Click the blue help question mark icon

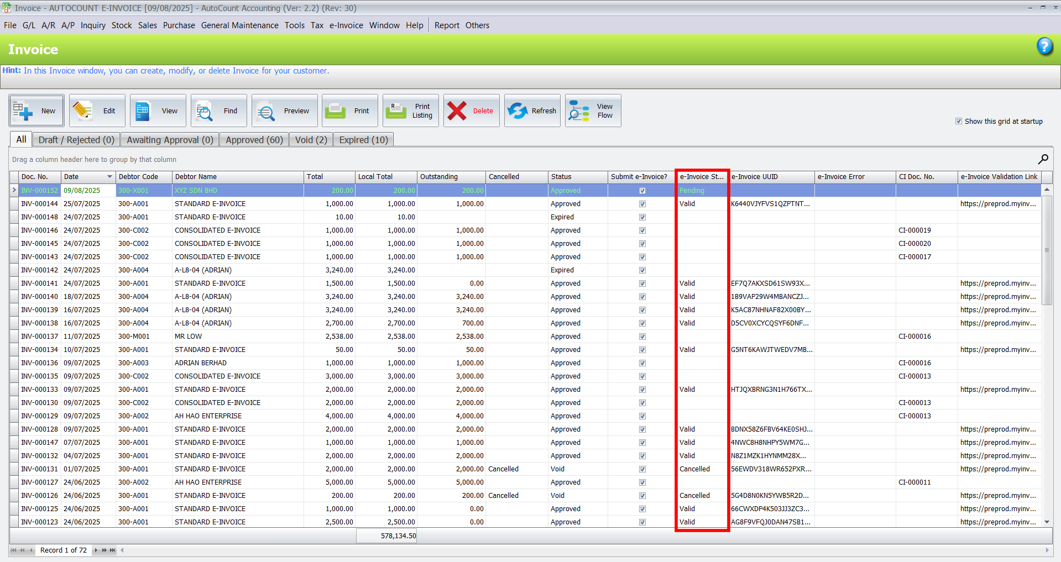[x=1044, y=46]
